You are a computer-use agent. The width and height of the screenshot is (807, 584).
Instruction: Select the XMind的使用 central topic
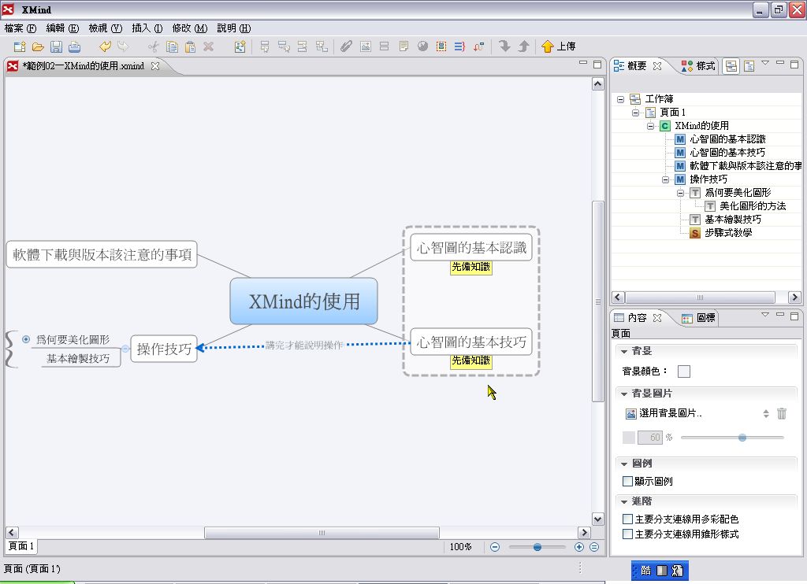pyautogui.click(x=303, y=301)
